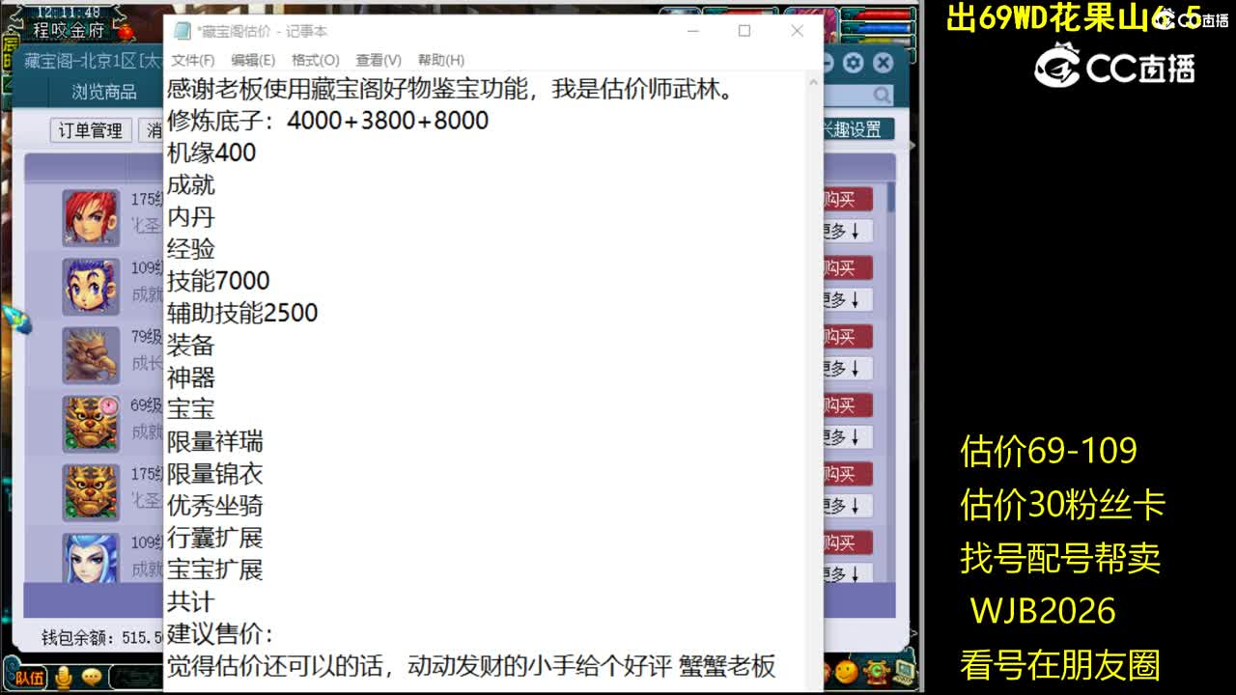Click the smiley face icon in game bar
The width and height of the screenshot is (1236, 695).
[x=847, y=670]
